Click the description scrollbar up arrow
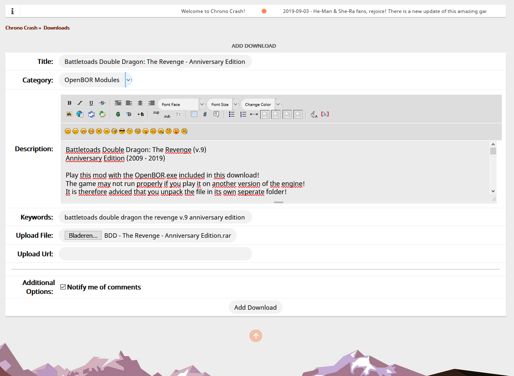Screen dimensions: 514x376 493,144
